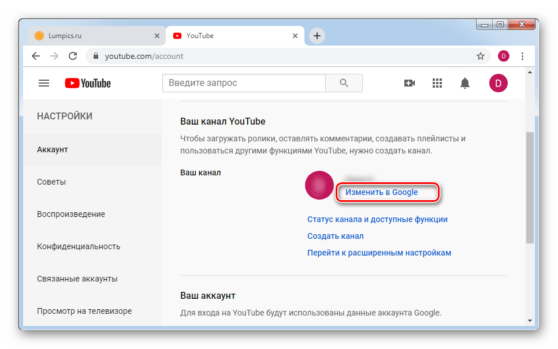558x349 pixels.
Task: Open Воспроизведение settings section
Action: click(x=71, y=214)
